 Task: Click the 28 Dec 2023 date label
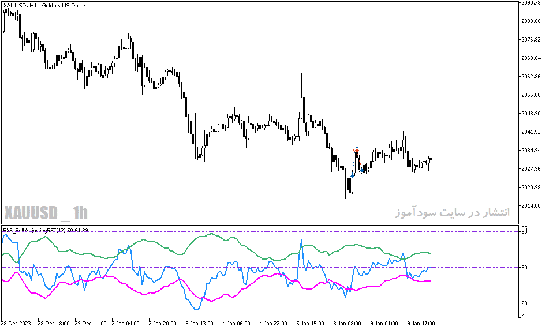pos(16,323)
